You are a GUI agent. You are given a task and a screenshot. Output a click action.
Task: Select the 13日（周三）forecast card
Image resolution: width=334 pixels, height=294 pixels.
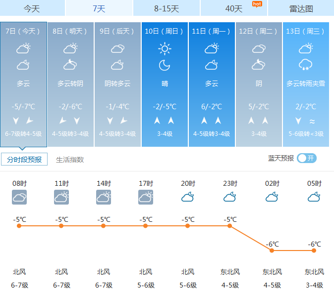point(306,84)
